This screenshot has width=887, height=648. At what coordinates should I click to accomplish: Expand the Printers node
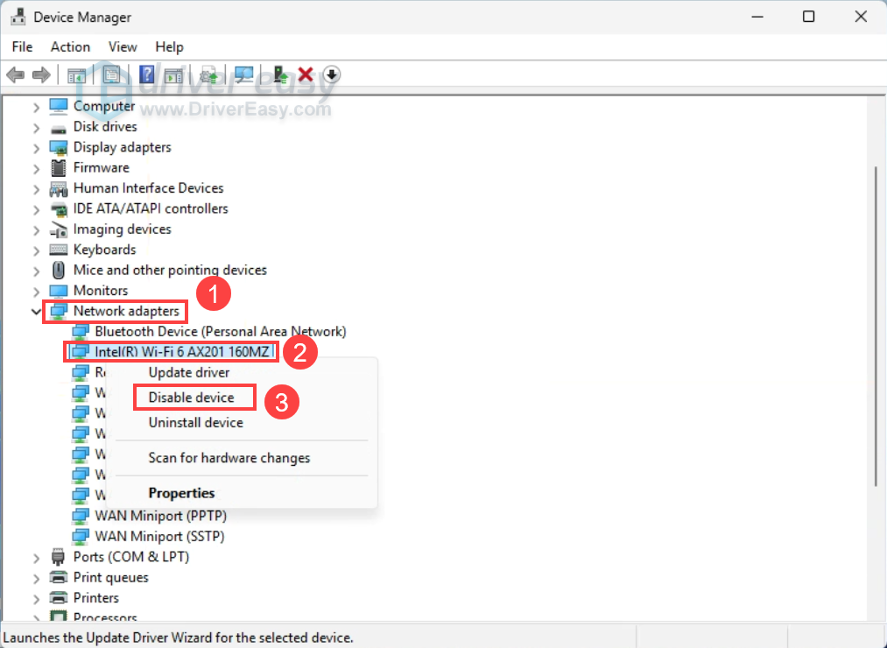36,599
